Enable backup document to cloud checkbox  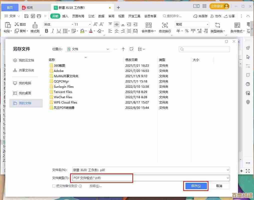tap(54, 186)
